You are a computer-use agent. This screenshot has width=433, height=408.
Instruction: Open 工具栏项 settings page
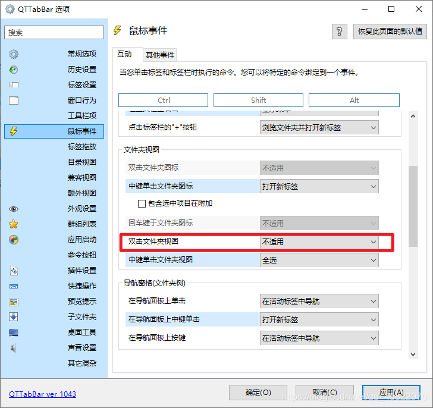click(x=82, y=115)
